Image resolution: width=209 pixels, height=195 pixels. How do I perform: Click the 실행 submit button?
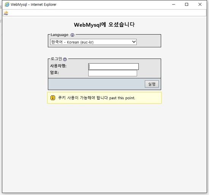152,84
